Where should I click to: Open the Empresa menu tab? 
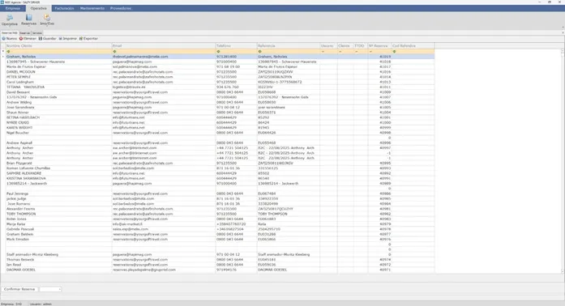(x=13, y=8)
